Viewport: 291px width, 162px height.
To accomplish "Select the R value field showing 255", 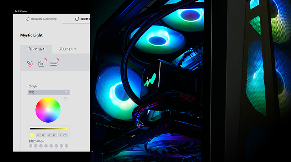I will 41,135.
